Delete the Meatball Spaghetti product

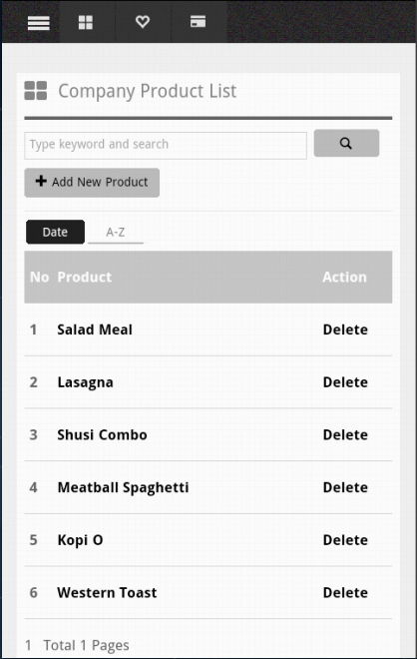[x=345, y=487]
